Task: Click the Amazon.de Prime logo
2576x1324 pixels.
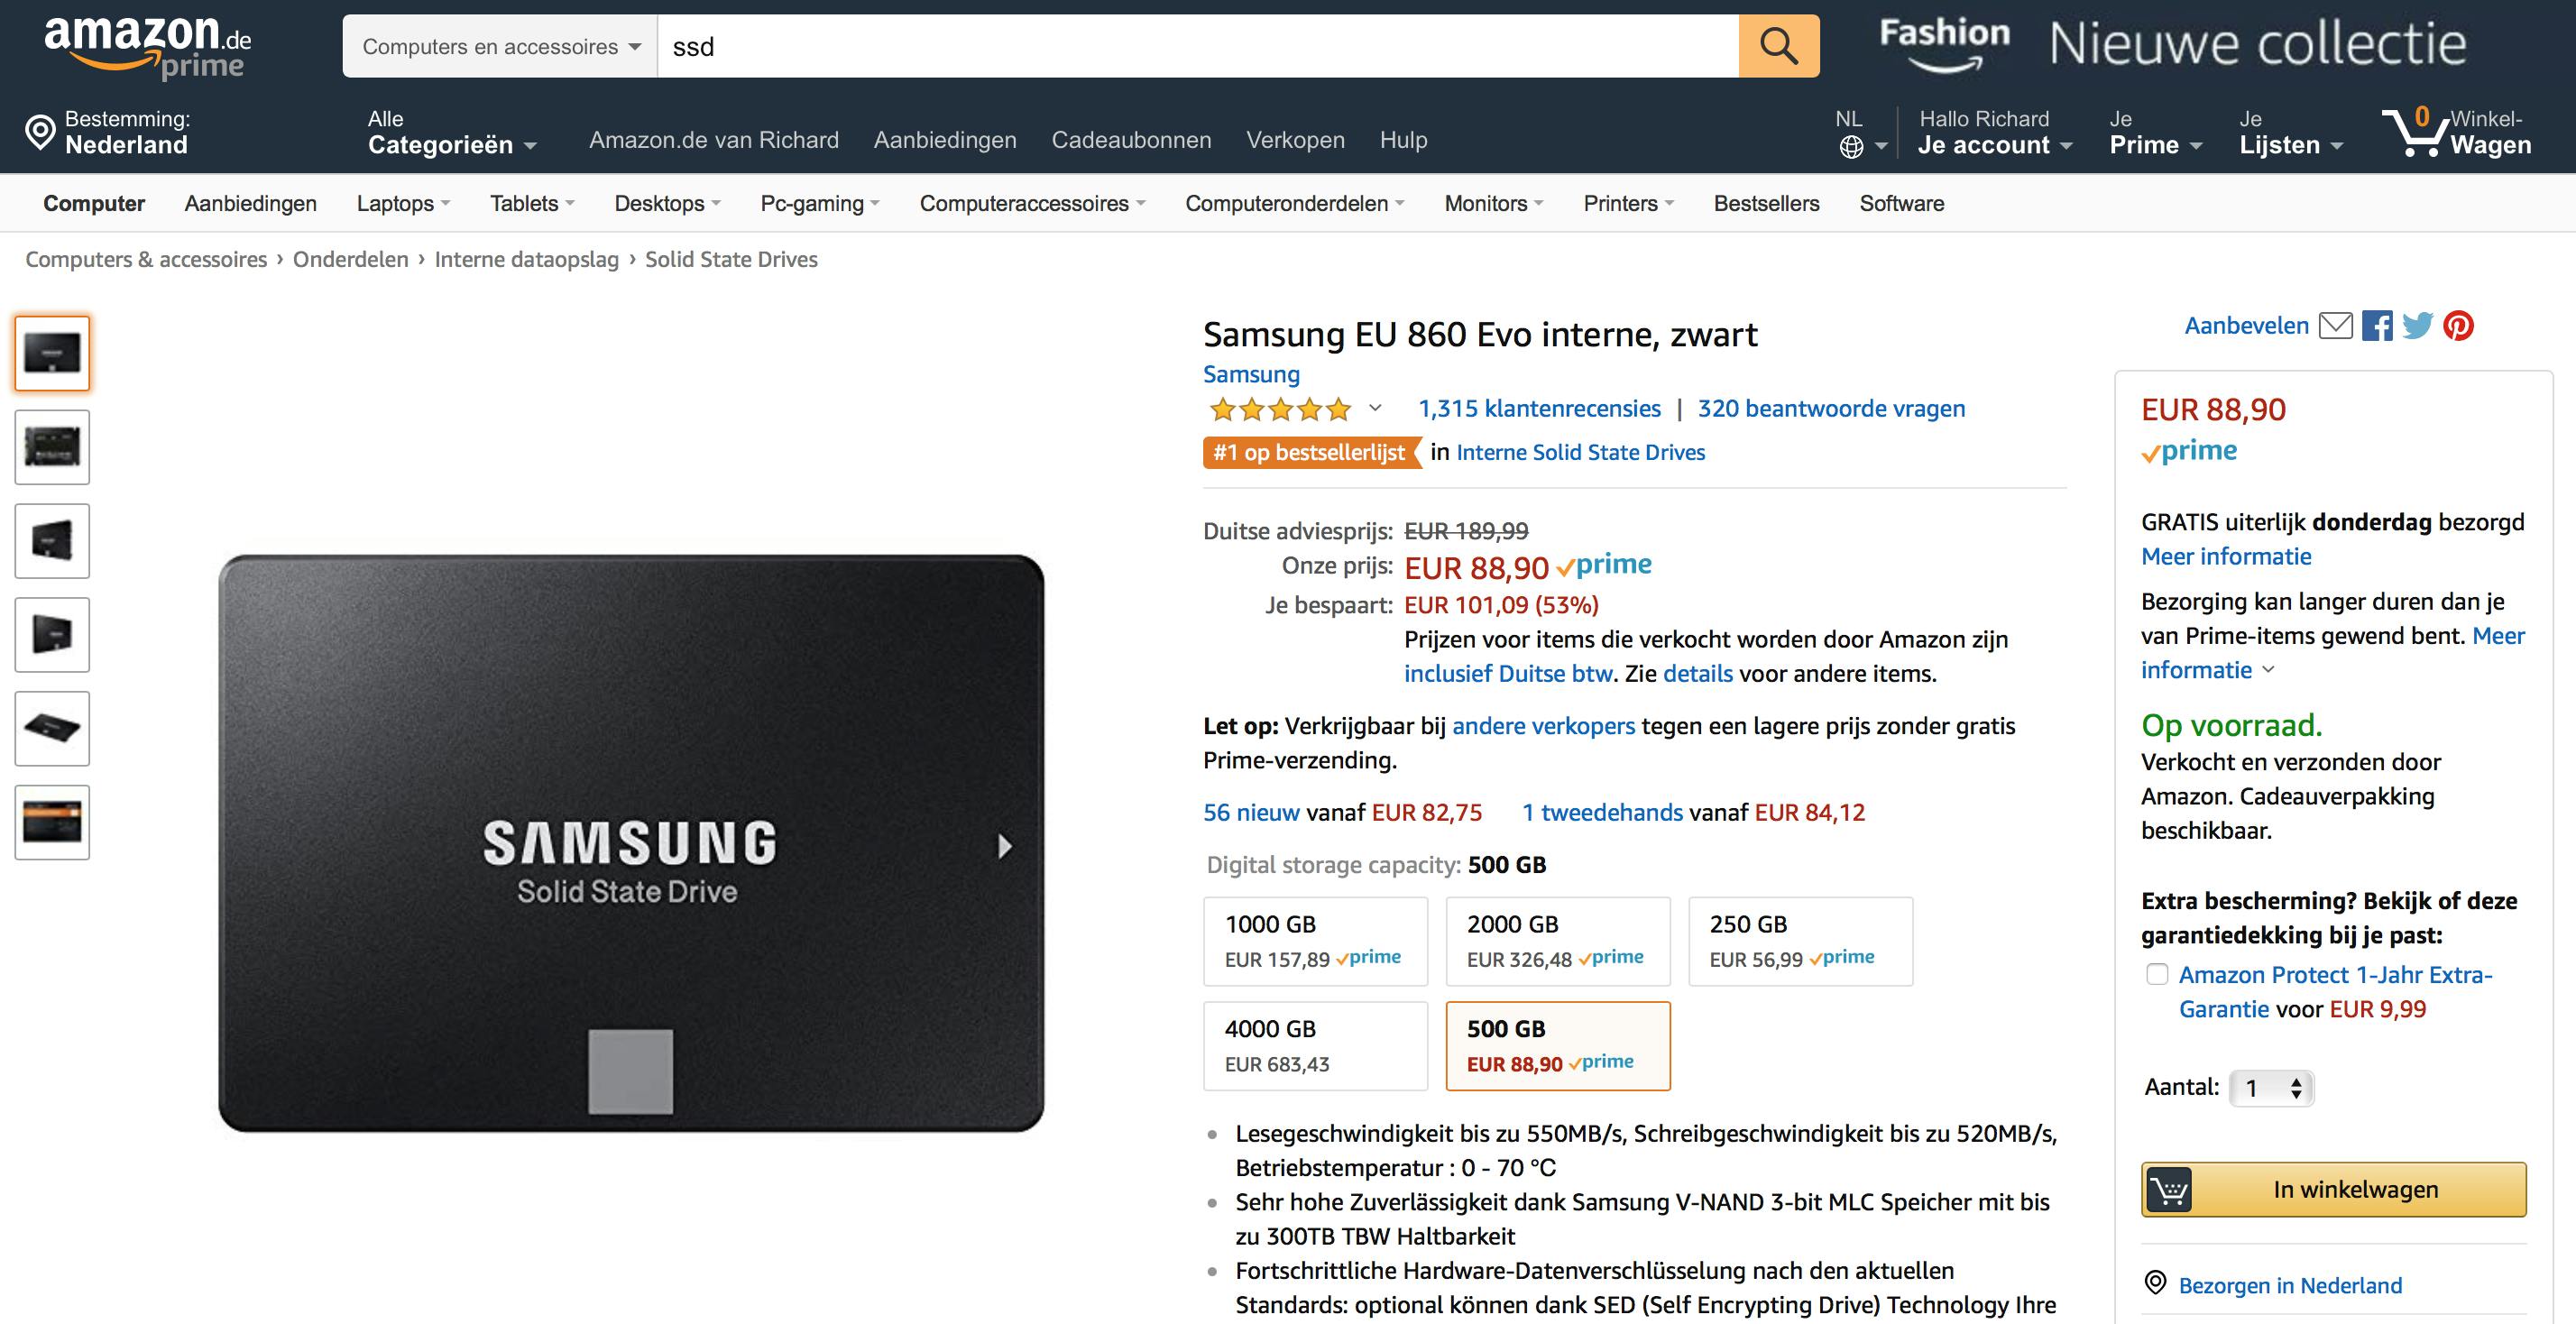Action: pos(148,46)
